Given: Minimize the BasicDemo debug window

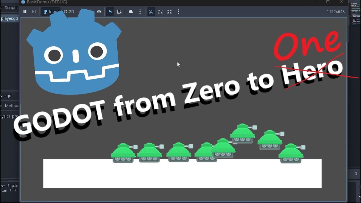Looking at the screenshot, I should [315, 2].
